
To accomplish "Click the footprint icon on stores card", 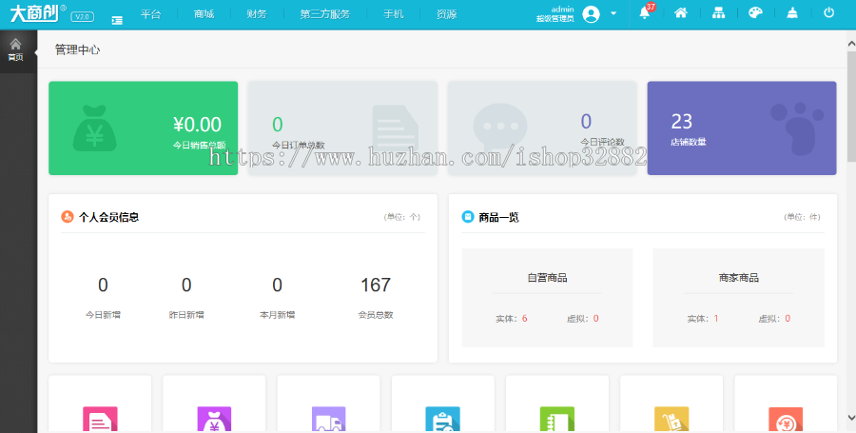I will click(798, 128).
